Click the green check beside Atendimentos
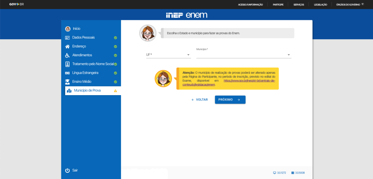Viewport: 373px width, 179px height. 115,56
